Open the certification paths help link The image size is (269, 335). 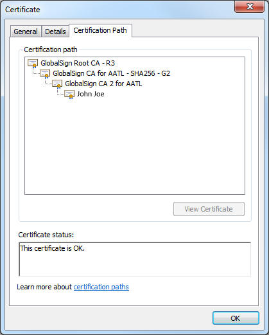[x=101, y=287]
